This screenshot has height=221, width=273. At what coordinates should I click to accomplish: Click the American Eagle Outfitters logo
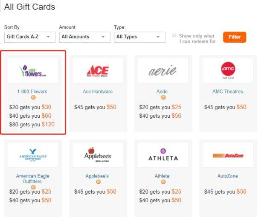coord(33,155)
